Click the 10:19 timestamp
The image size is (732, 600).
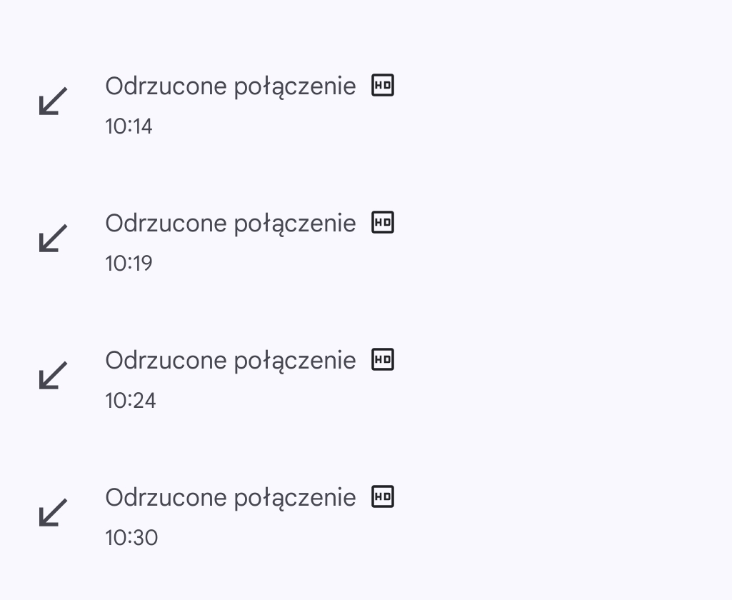[129, 264]
